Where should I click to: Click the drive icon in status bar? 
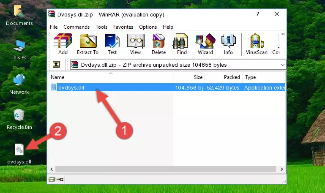52,179
